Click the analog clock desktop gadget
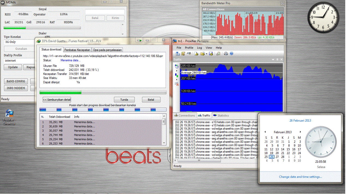 [x=323, y=17]
